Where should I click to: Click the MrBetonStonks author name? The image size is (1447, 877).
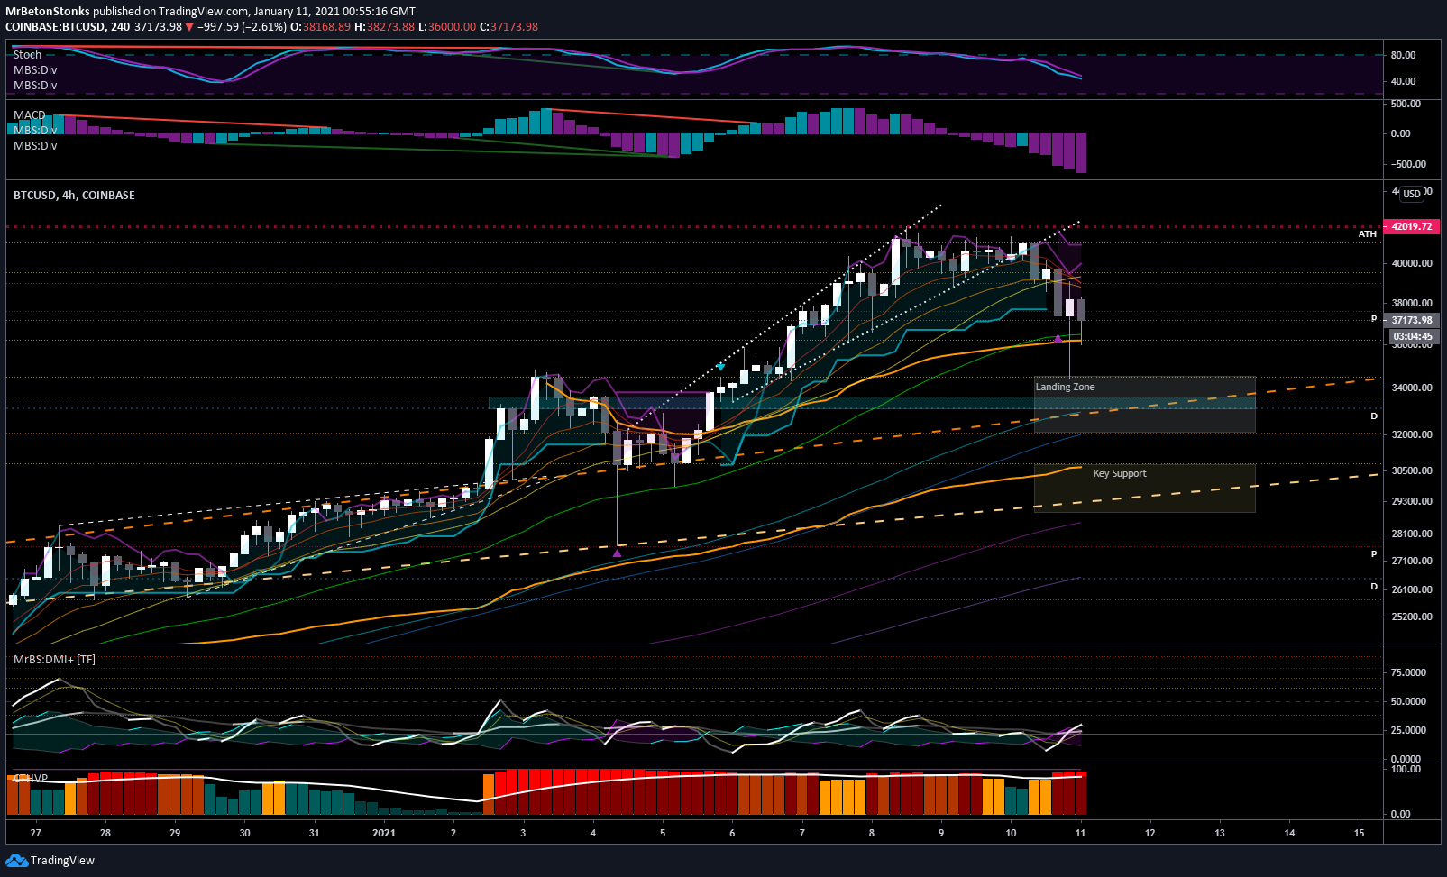(48, 12)
